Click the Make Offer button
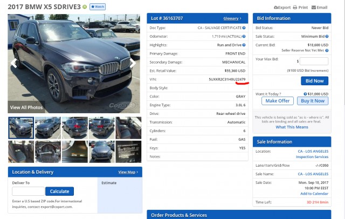345x219 pixels. (x=277, y=101)
